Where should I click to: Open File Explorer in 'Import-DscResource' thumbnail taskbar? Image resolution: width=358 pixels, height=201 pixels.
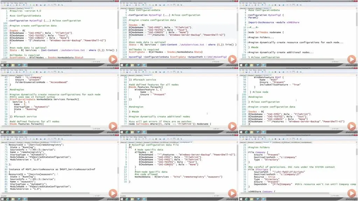252,65
